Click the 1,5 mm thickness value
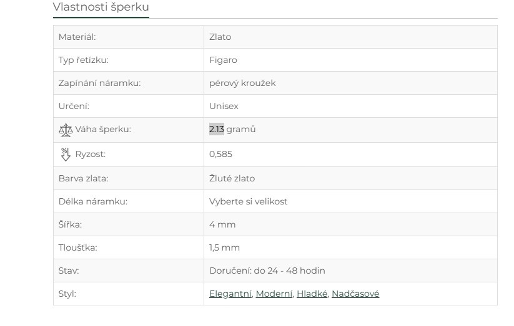514x326 pixels. (x=224, y=247)
